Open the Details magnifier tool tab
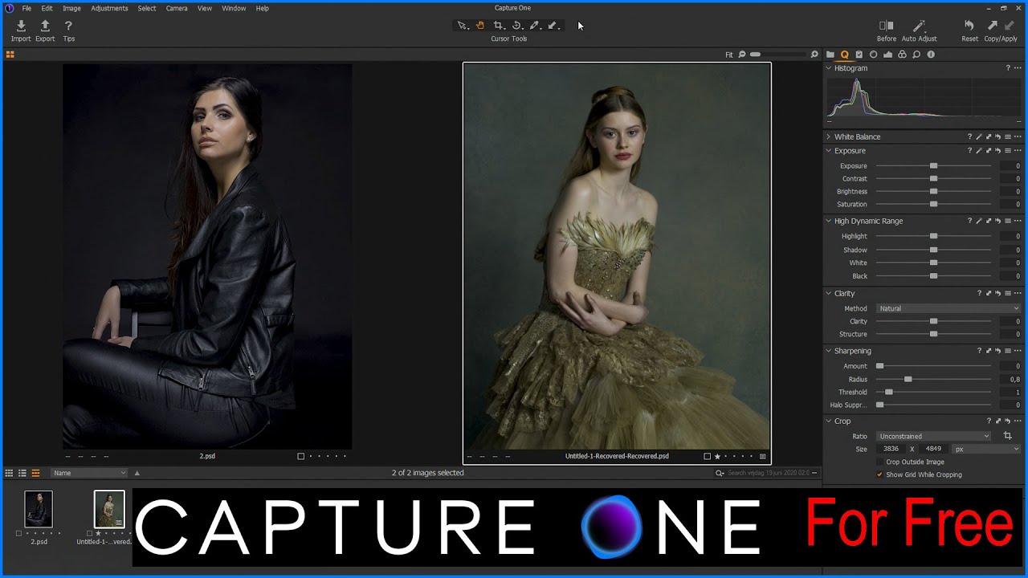Viewport: 1028px width, 578px height. 916,55
